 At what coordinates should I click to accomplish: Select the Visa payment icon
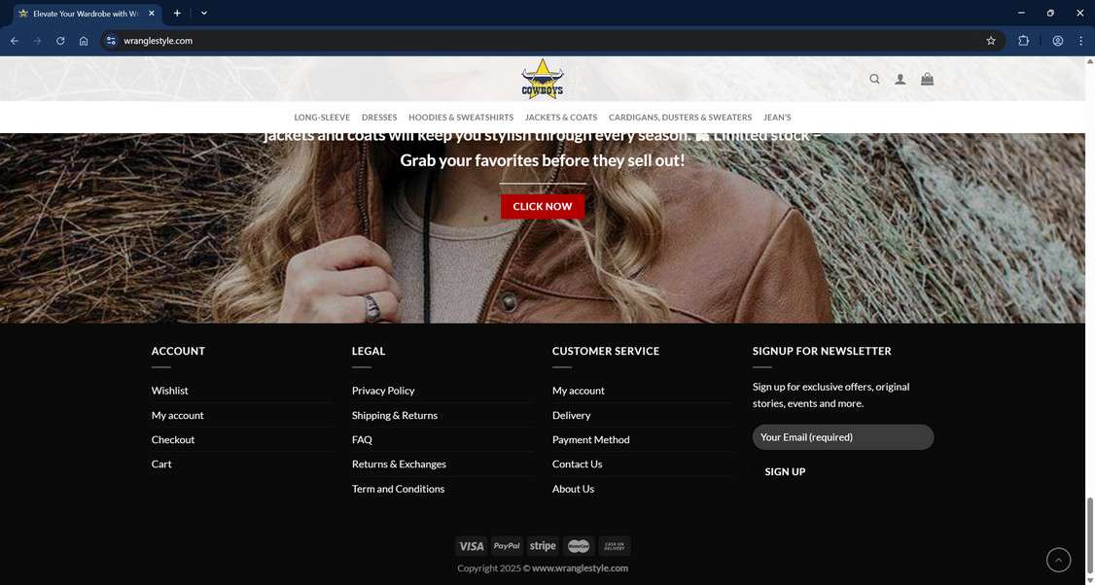tap(472, 545)
